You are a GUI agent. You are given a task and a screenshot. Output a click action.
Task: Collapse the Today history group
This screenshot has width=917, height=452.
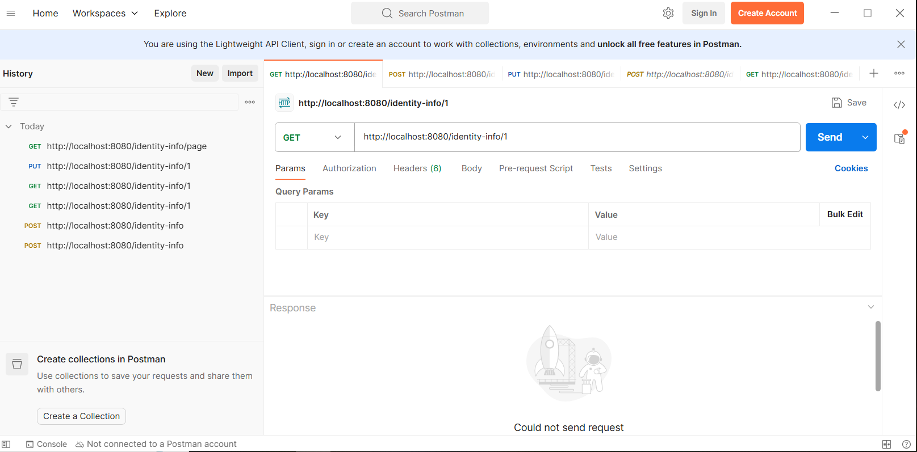pos(9,126)
